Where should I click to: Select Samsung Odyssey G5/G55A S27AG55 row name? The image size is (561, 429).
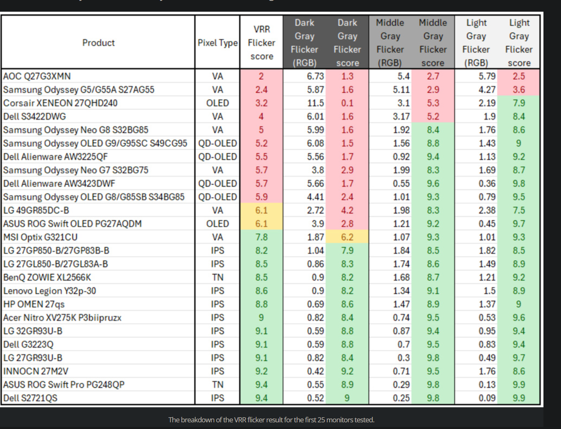[79, 90]
